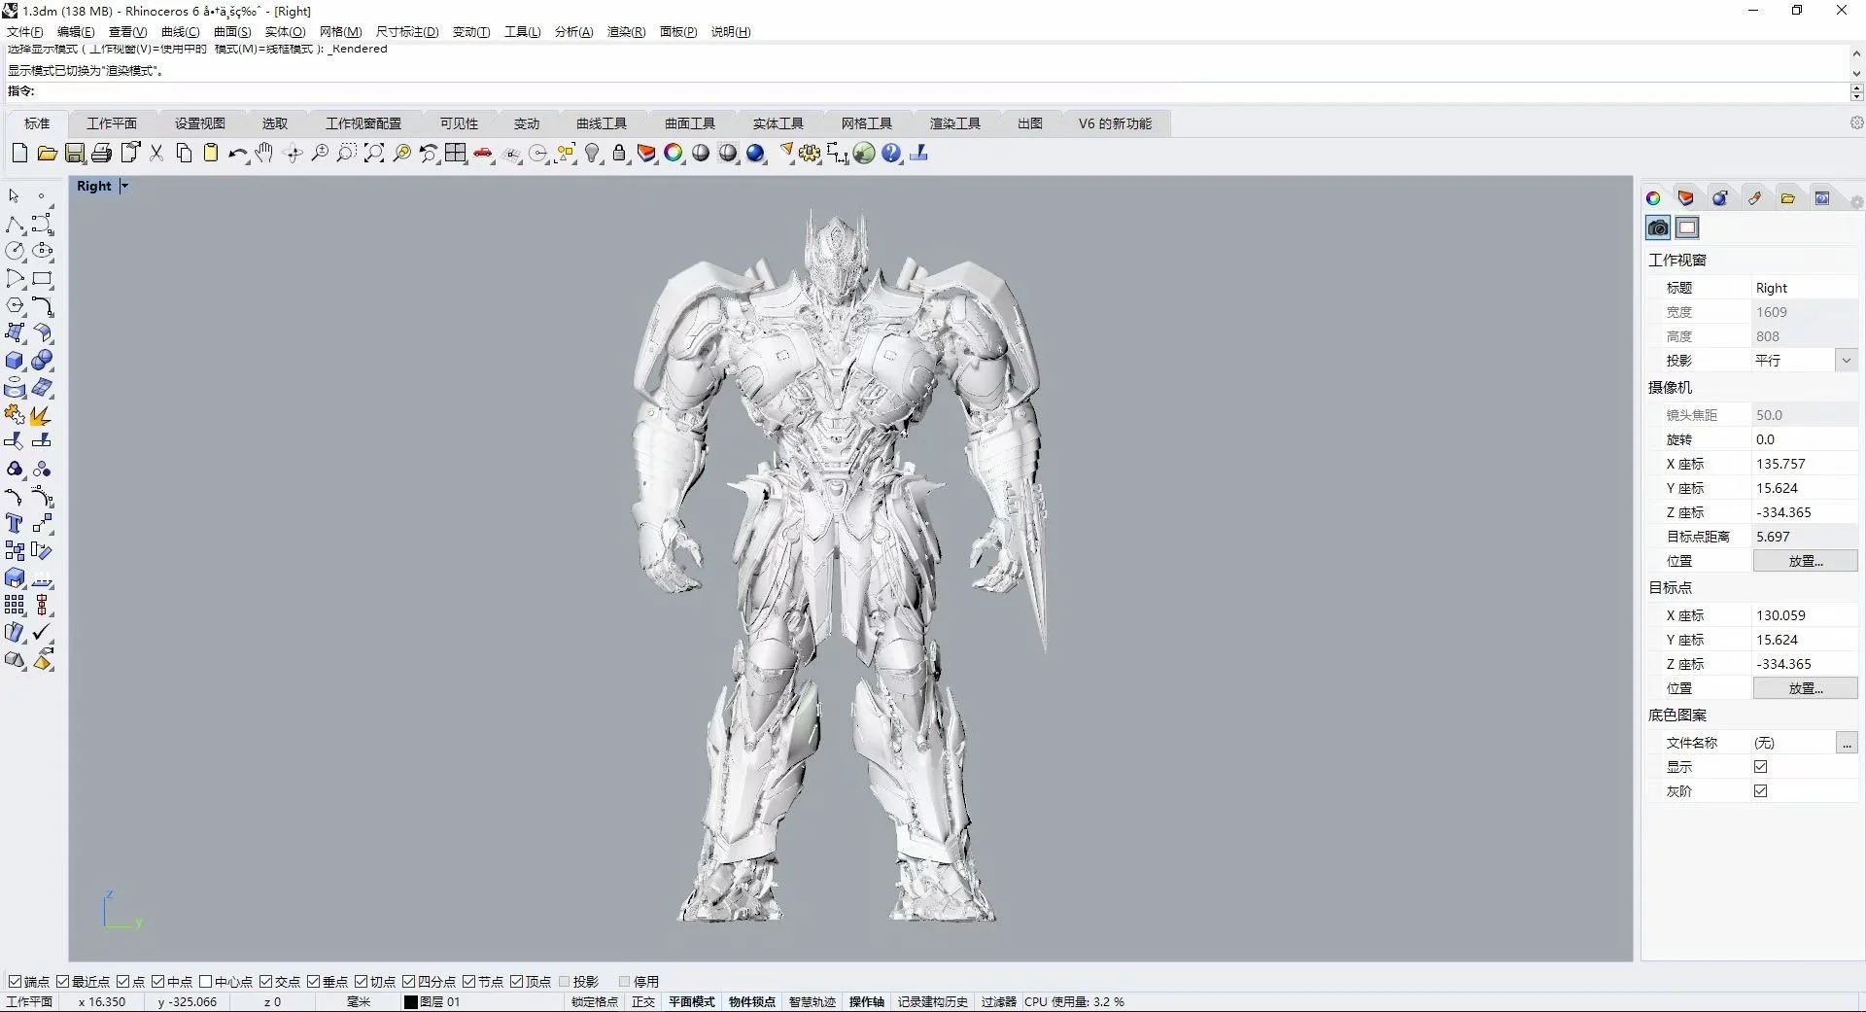Select the Text object tool in sidebar

pyautogui.click(x=15, y=524)
